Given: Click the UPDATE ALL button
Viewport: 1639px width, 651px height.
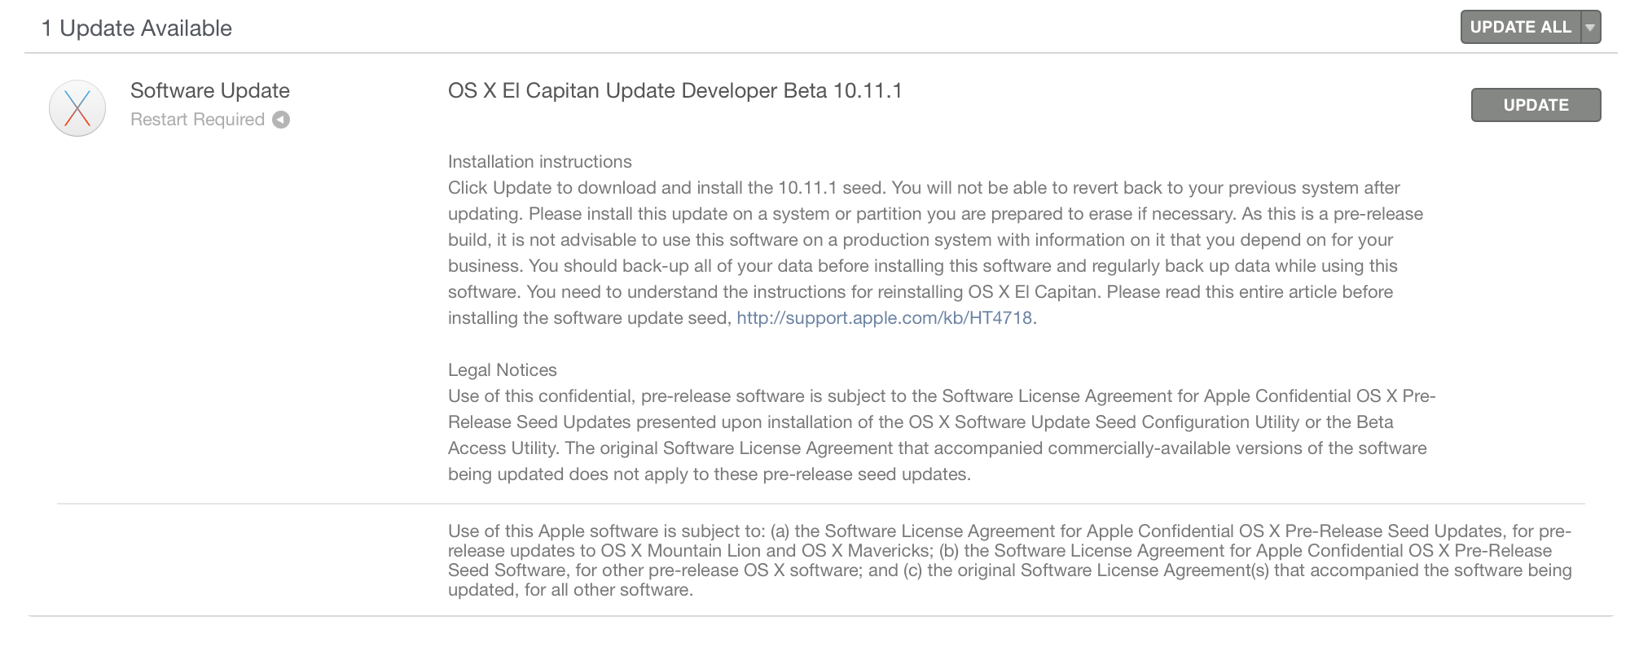Looking at the screenshot, I should pyautogui.click(x=1520, y=27).
